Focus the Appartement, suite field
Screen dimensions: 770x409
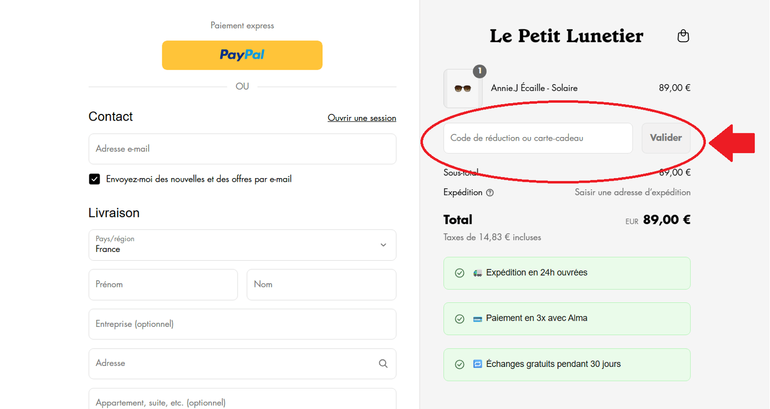tap(242, 401)
